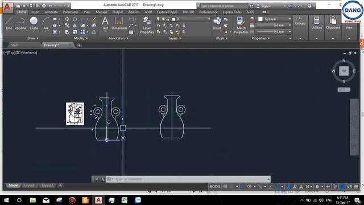
Task: Click the reference image thumbnail in drawing
Action: 75,114
